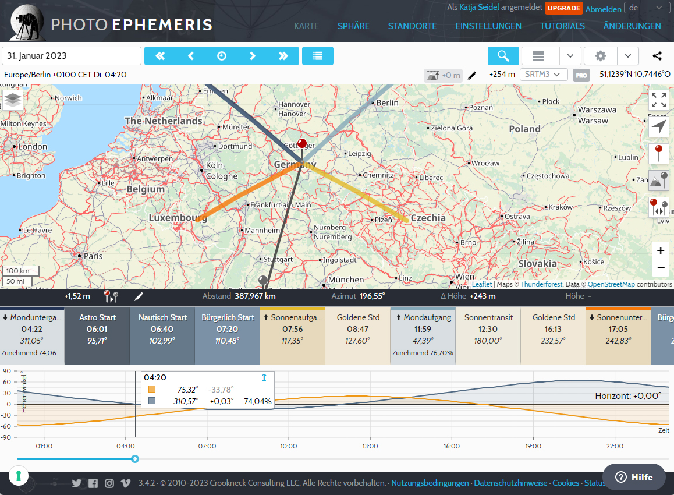Jump to current time clock button
Image resolution: width=674 pixels, height=495 pixels.
(x=222, y=56)
